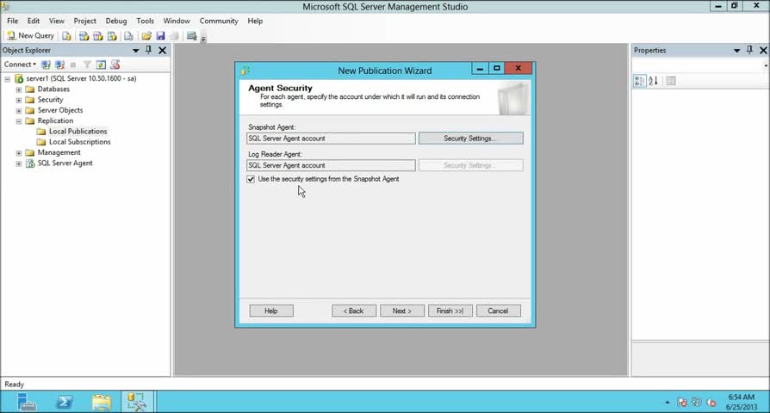Screen dimensions: 770x413
Task: Click the Alphabetical sort icon in Properties
Action: click(x=653, y=81)
